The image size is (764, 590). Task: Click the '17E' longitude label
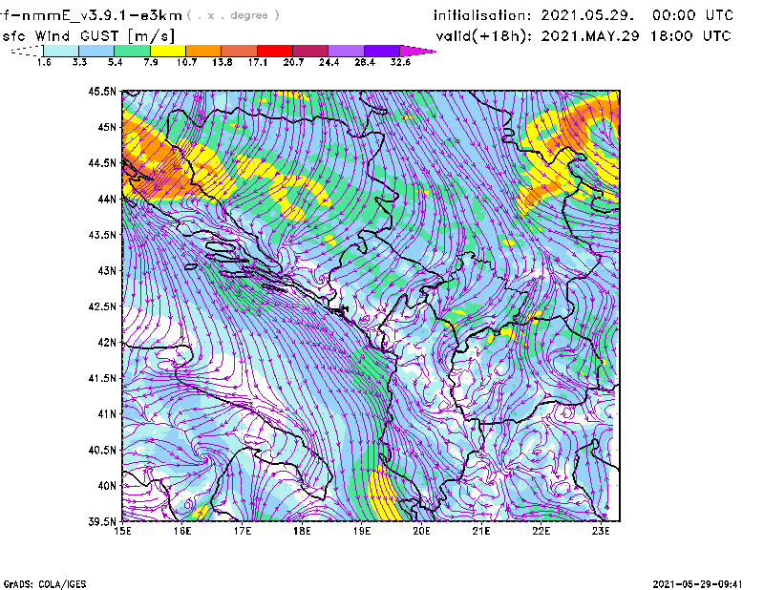pyautogui.click(x=243, y=531)
